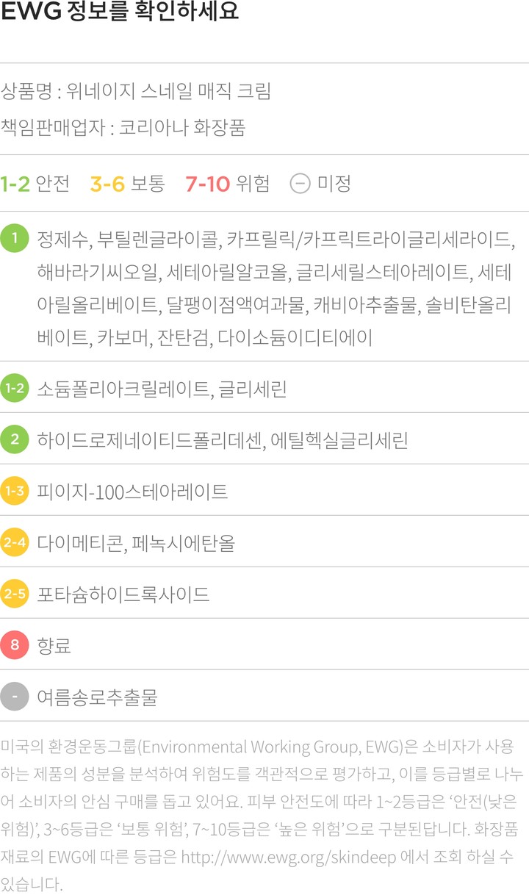Click the 여름송로추출물 ingredient text
The image size is (529, 895).
97,697
